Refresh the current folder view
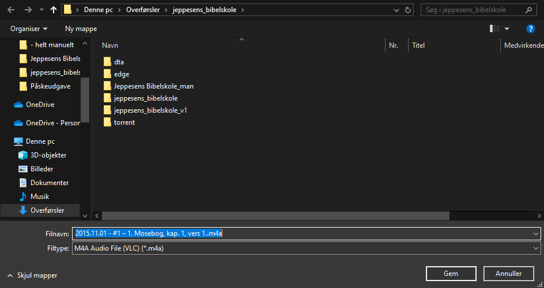Image resolution: width=544 pixels, height=288 pixels. click(409, 10)
